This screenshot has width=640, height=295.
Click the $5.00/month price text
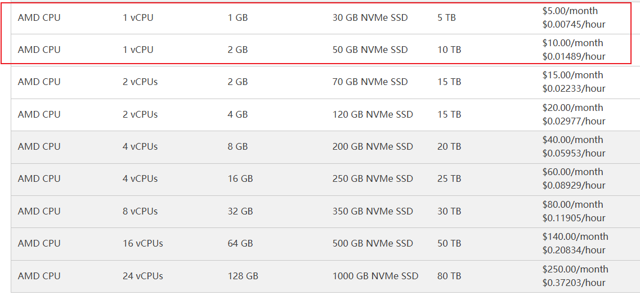tap(570, 11)
